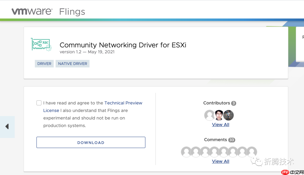Image resolution: width=304 pixels, height=175 pixels.
Task: Click the Comments heading
Action: [x=215, y=140]
